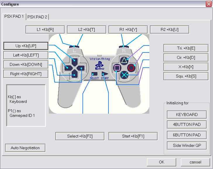The height and width of the screenshot is (169, 213).
Task: Click the L1 =Kb[R] mapping button
Action: click(45, 29)
